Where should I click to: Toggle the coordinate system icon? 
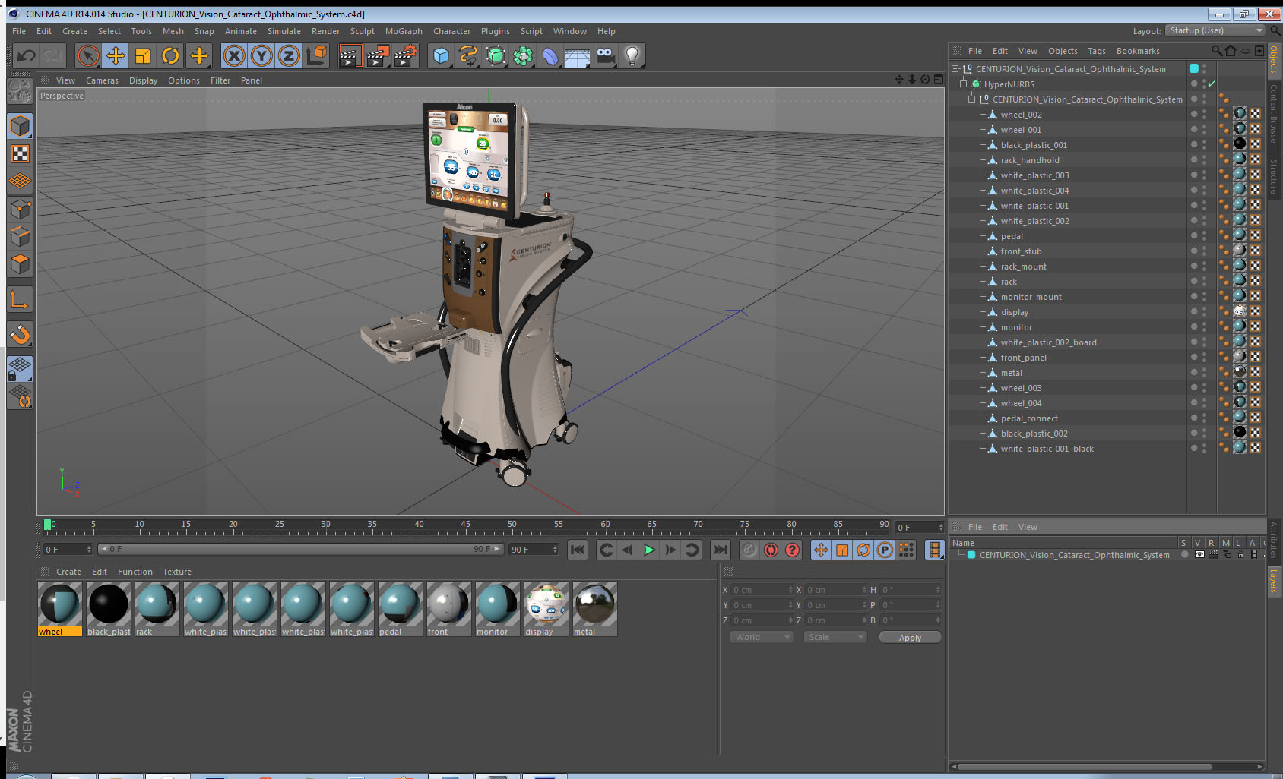click(x=316, y=55)
